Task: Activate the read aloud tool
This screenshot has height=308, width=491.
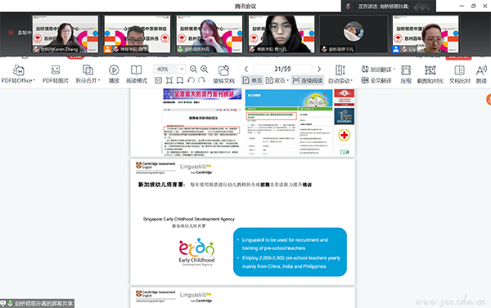Action: [x=481, y=74]
